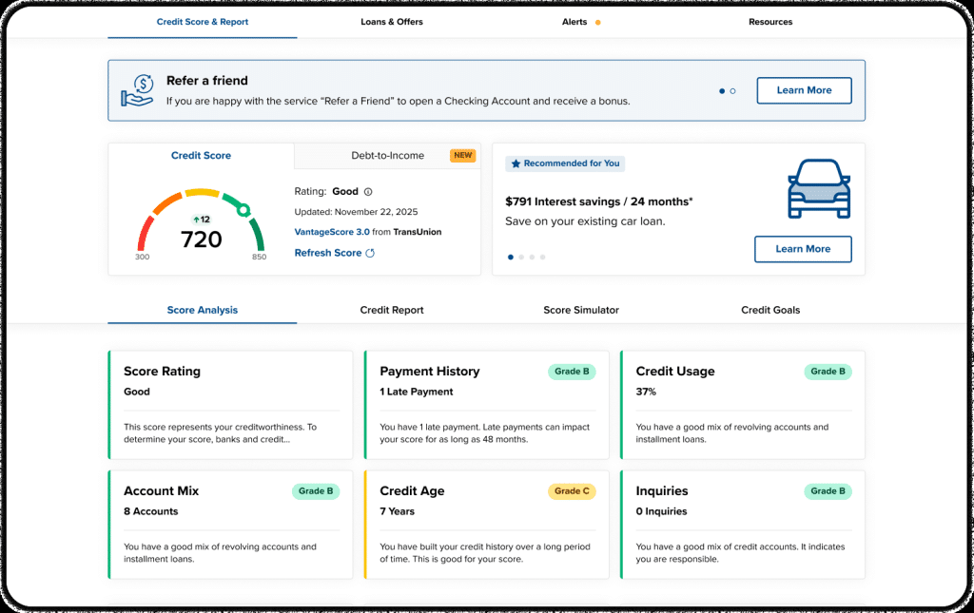
Task: Click the star icon in Recommended for You
Action: click(516, 163)
